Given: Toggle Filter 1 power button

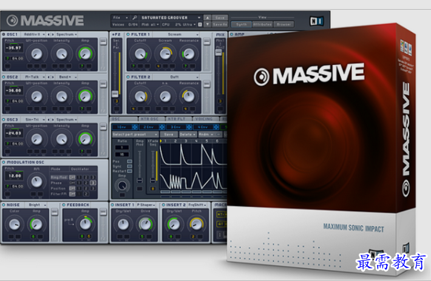Looking at the screenshot, I should click(x=128, y=35).
